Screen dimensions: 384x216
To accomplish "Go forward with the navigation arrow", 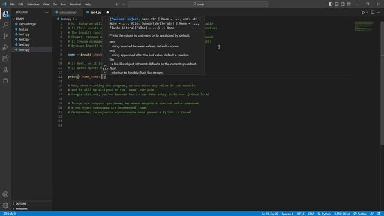I will pos(123,4).
